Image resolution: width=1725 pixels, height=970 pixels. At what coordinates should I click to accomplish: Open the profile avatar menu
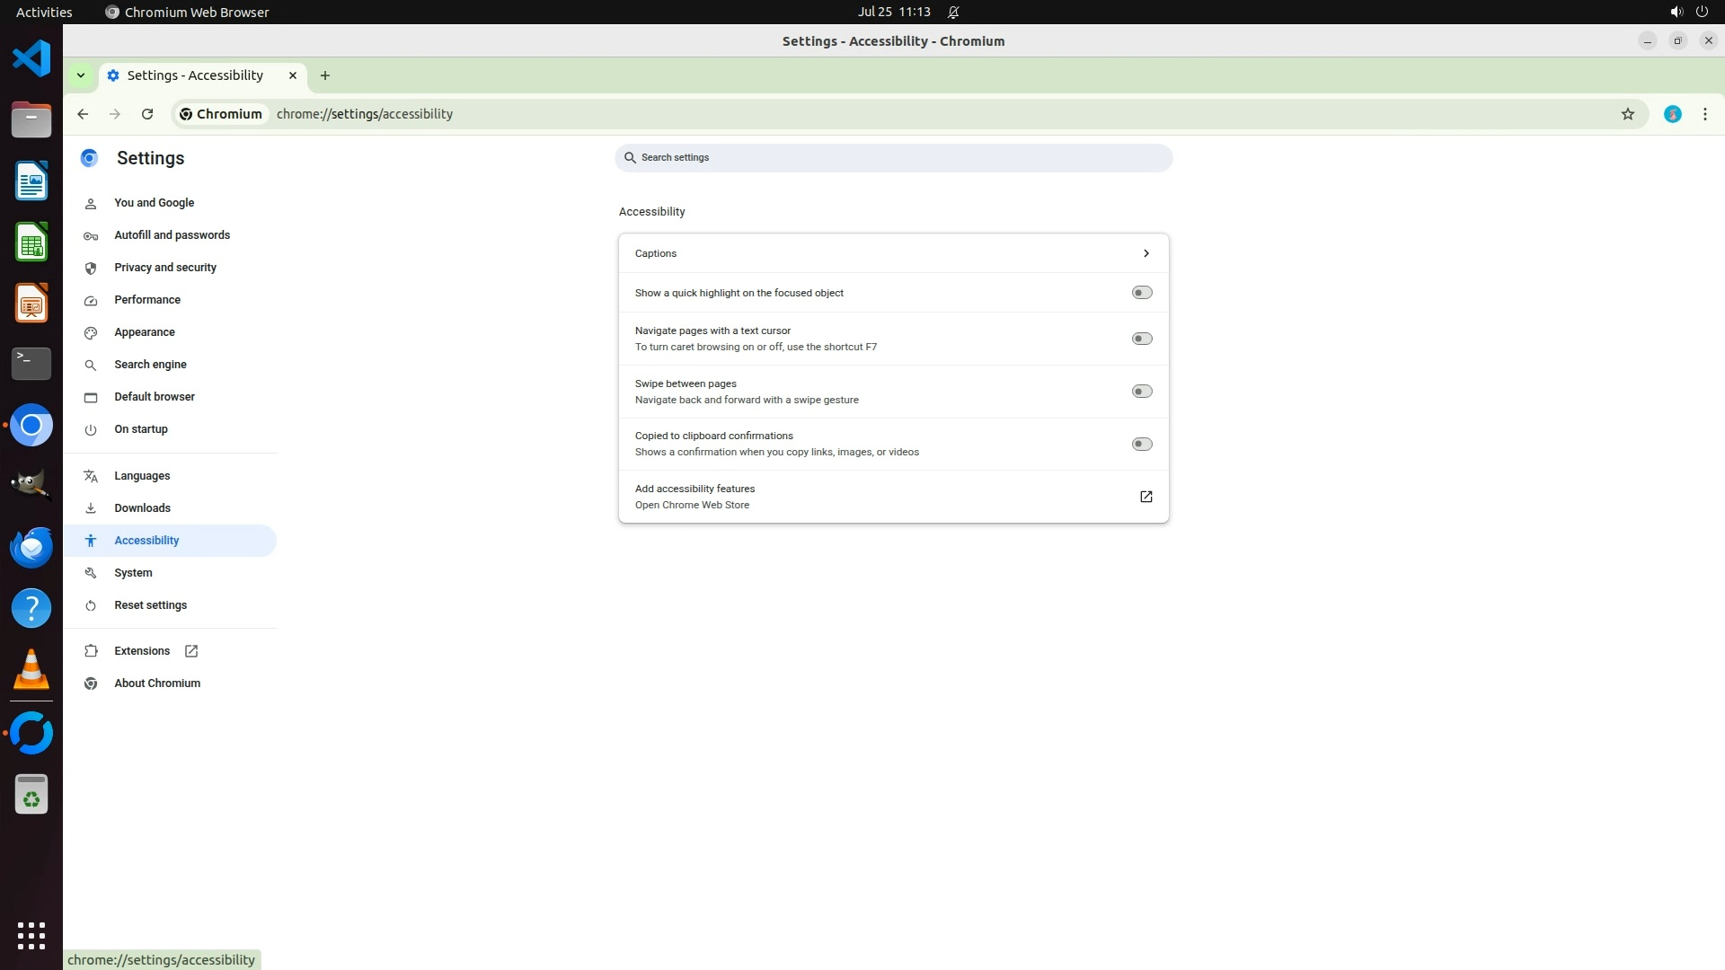click(x=1672, y=114)
